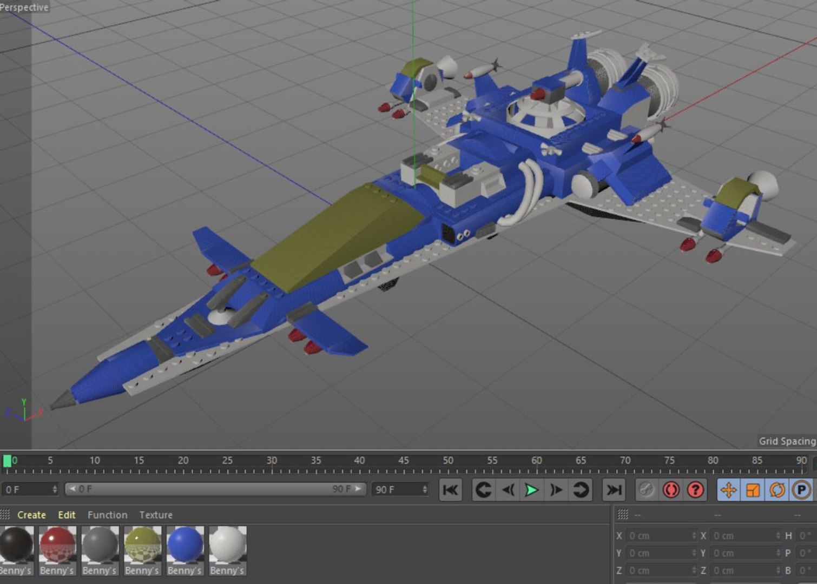Viewport: 817px width, 584px height.
Task: Step back one frame
Action: 508,490
